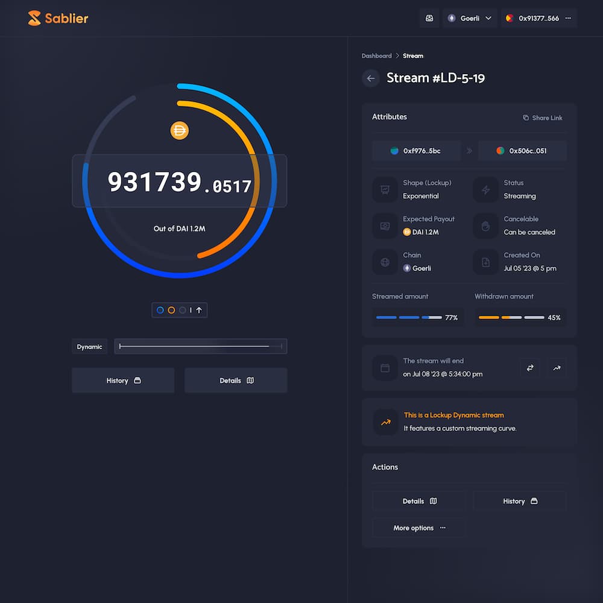Image resolution: width=603 pixels, height=603 pixels.
Task: Click the upward arrow icon below the circle chart
Action: pos(199,310)
